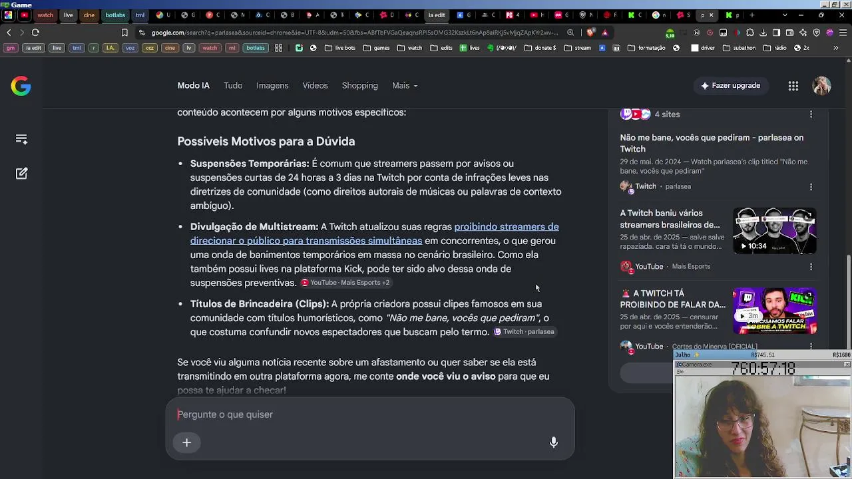Click the Google logo

21,86
